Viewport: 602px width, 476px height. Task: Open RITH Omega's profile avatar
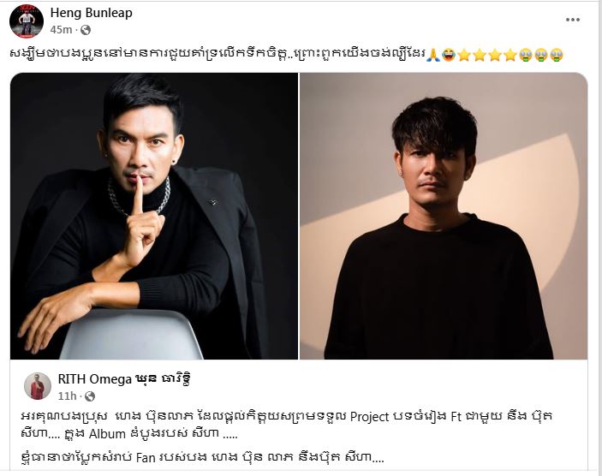point(38,386)
